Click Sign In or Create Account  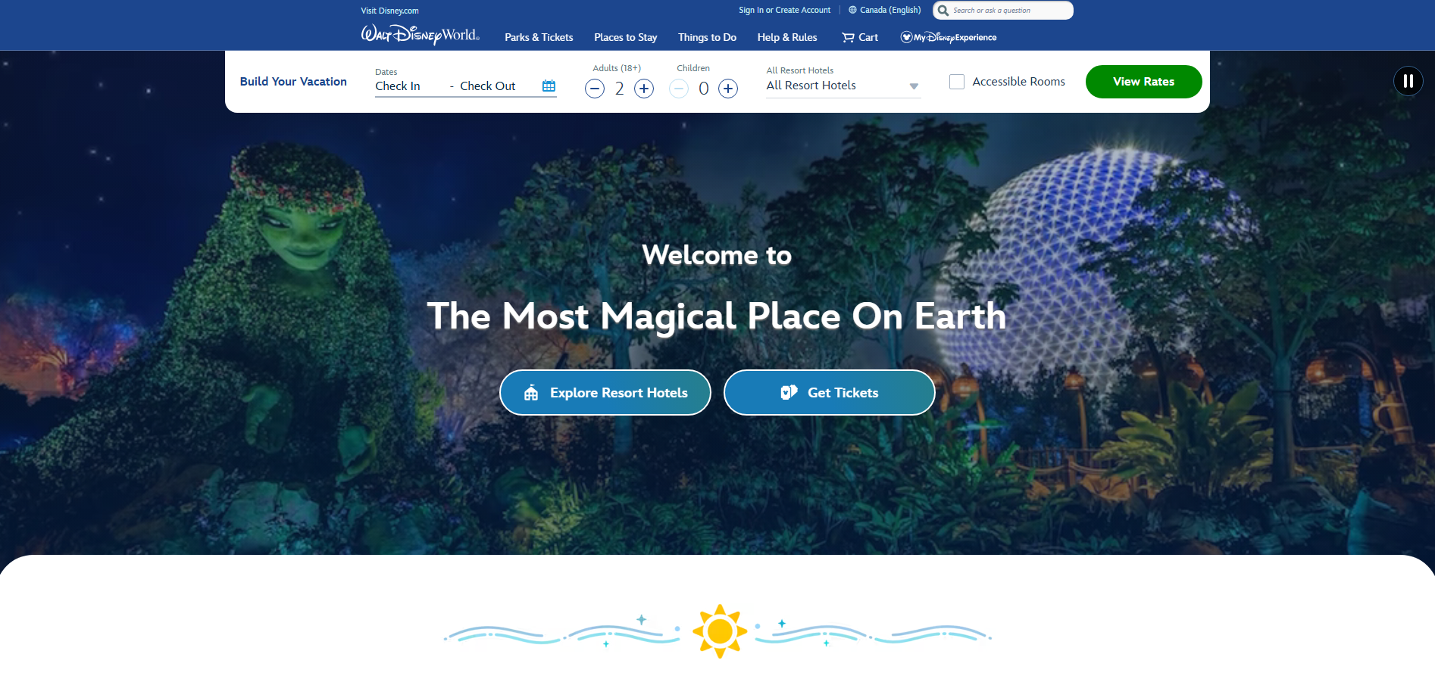click(784, 10)
